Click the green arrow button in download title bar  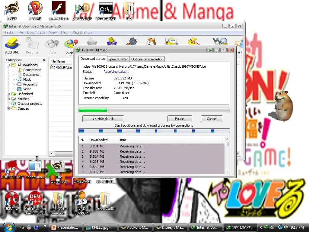click(x=209, y=50)
